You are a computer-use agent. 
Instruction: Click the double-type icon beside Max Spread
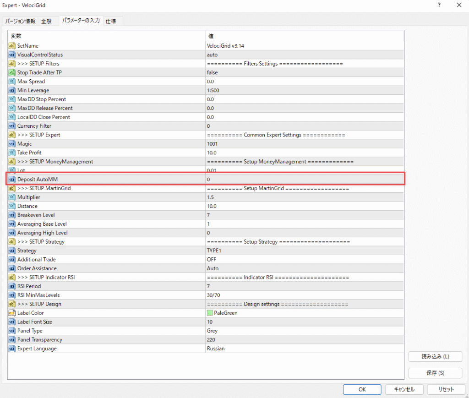click(11, 82)
